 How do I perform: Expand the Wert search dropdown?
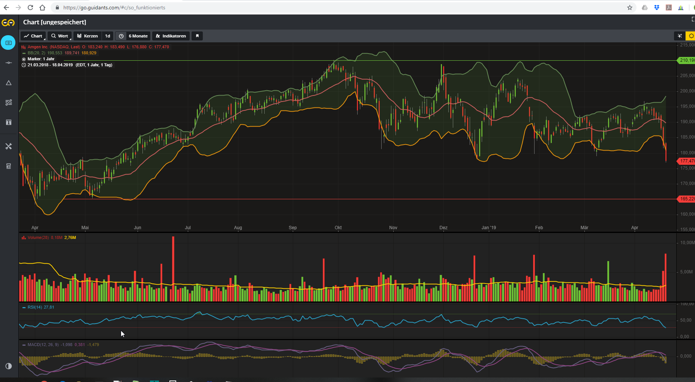point(60,36)
